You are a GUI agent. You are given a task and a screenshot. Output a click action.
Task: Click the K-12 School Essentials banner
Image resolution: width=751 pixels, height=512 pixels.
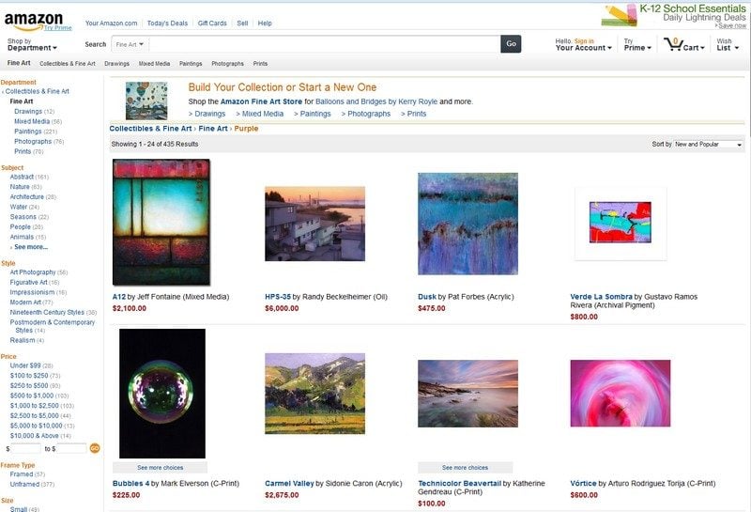point(673,16)
